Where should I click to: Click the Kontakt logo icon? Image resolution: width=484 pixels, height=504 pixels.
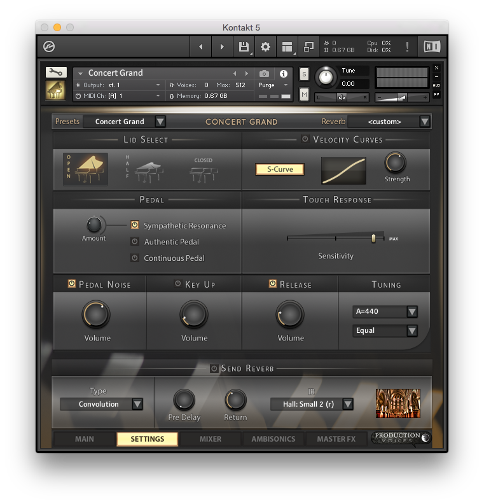[49, 46]
